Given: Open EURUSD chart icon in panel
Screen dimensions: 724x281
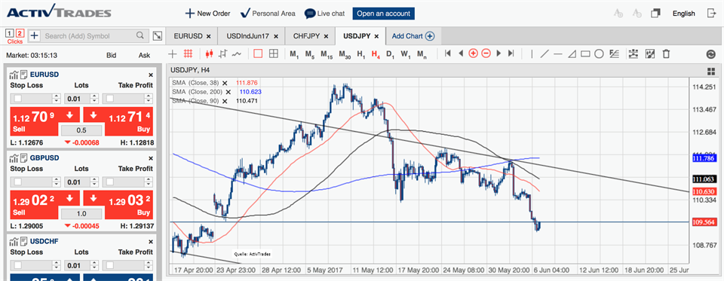Looking at the screenshot, I should click(14, 75).
